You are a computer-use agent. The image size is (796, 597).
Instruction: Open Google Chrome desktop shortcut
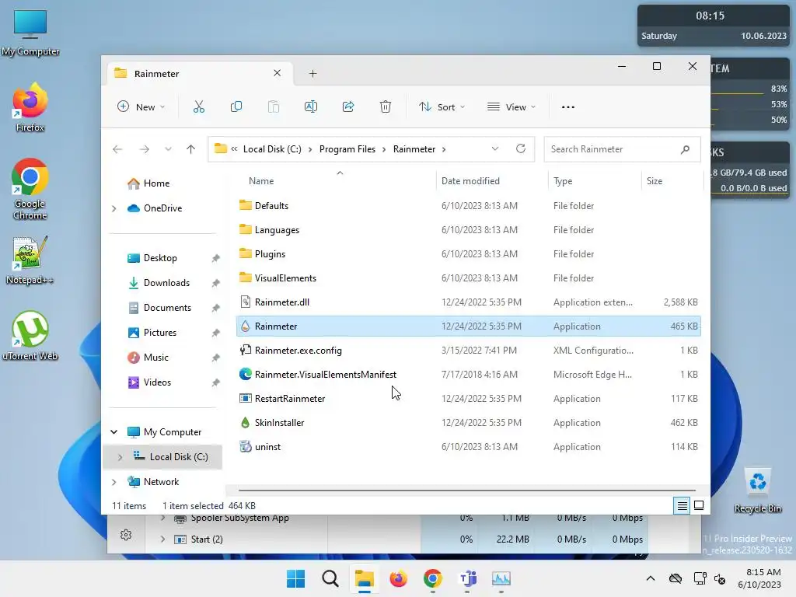30,189
